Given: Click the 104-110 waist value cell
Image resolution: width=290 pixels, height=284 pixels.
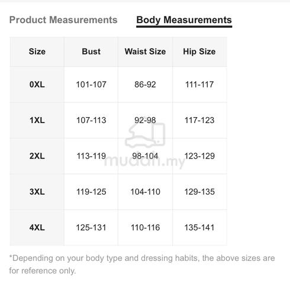Looking at the screenshot, I should (x=145, y=192).
